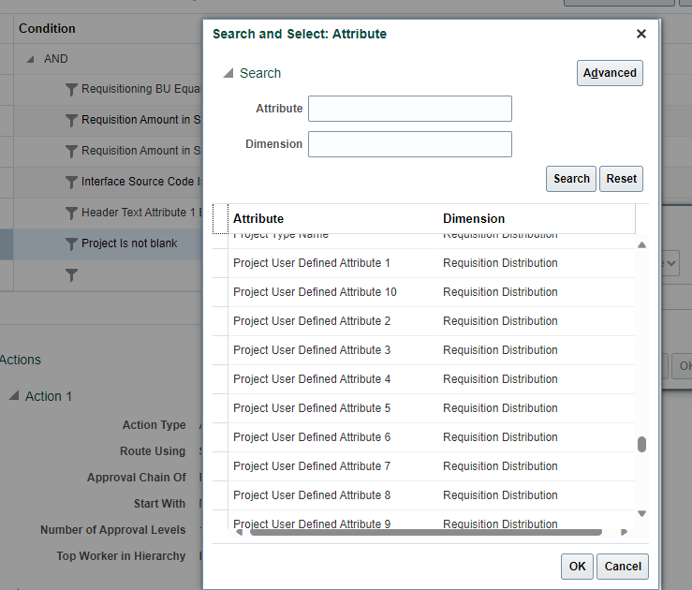The image size is (692, 590).
Task: Click the Number of Approval Levels label
Action: (x=113, y=530)
